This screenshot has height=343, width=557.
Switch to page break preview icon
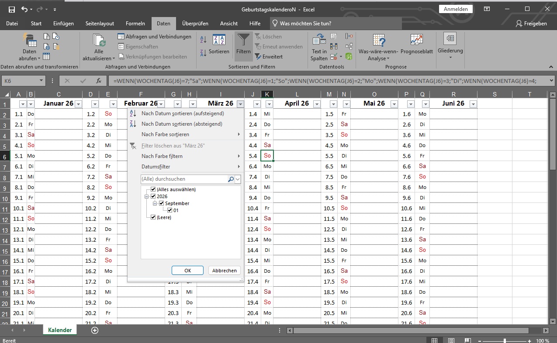point(467,340)
